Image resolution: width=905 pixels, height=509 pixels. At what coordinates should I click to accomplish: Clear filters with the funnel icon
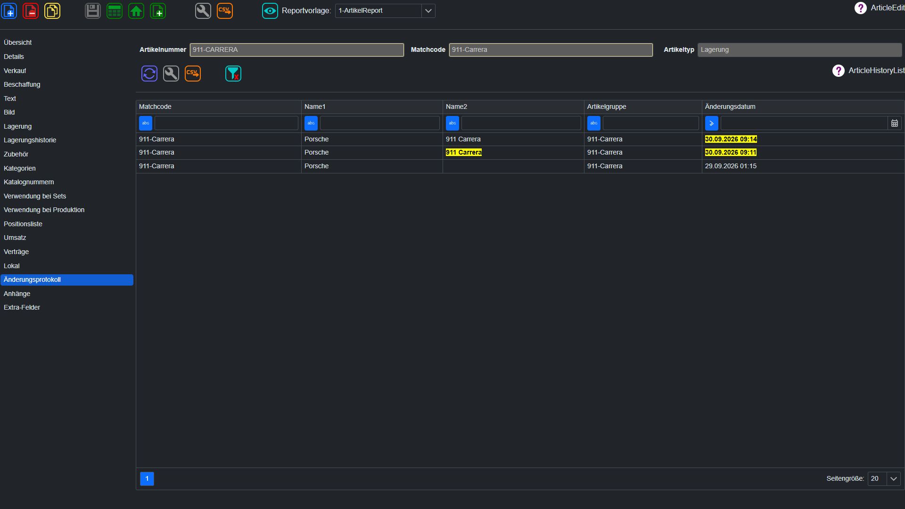233,74
